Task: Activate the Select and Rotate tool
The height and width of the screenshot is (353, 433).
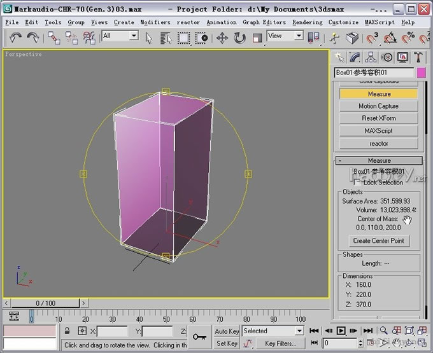Action: click(240, 38)
